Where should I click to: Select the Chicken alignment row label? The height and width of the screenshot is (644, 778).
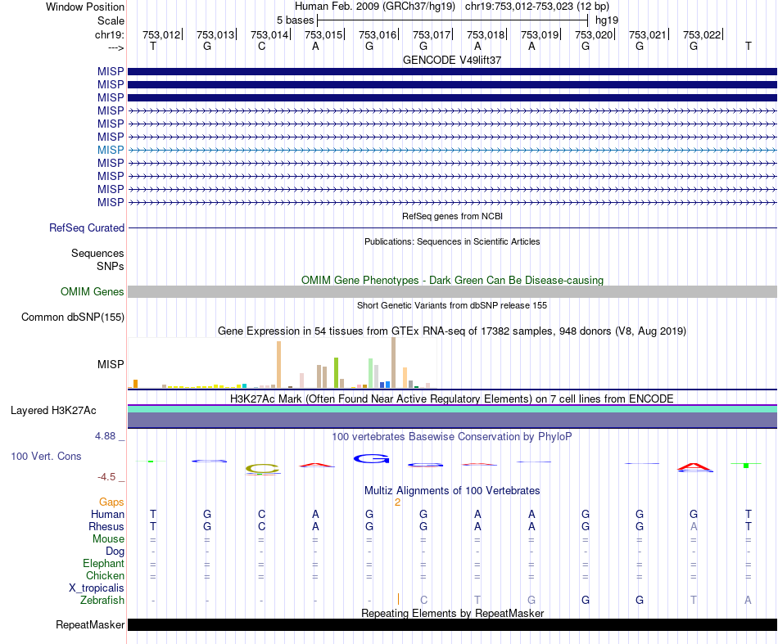[105, 575]
